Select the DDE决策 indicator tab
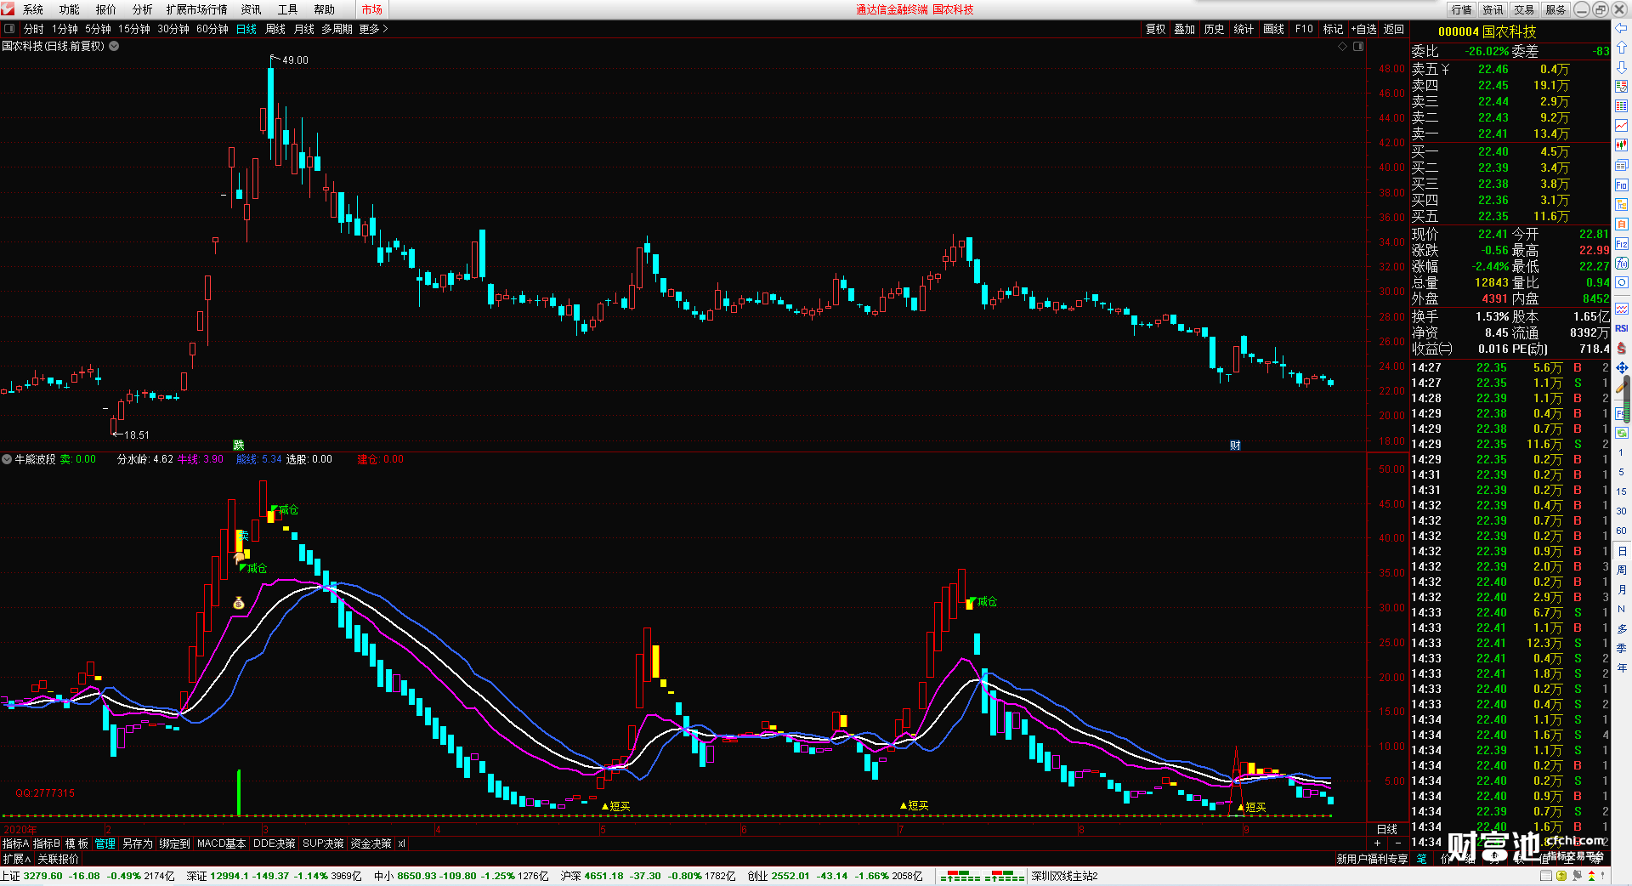 tap(274, 843)
